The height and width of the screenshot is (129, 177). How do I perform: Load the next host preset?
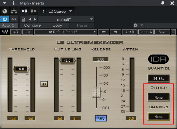[x=35, y=19]
